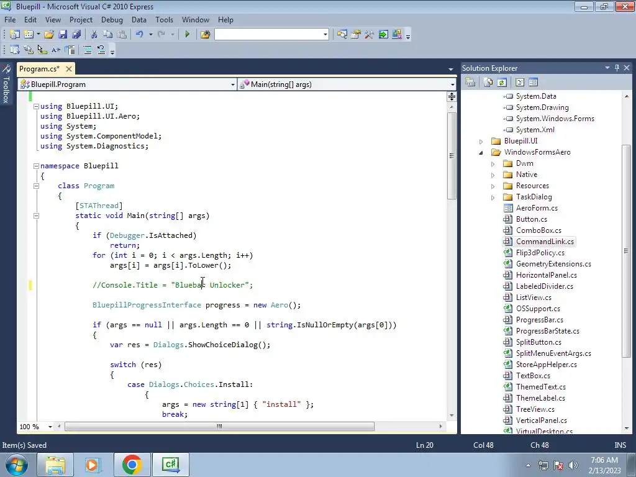This screenshot has height=477, width=636.
Task: Open Windows Media Player from the taskbar
Action: click(92, 465)
